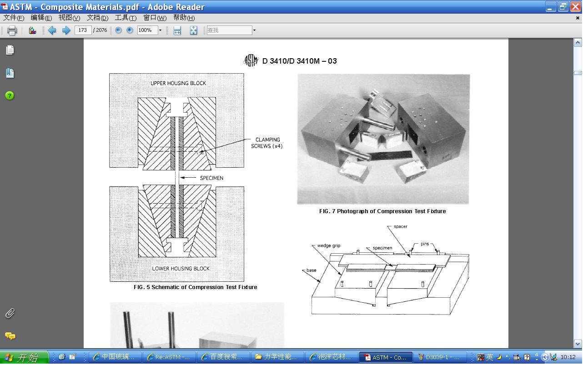
Task: Expand the search options dropdown arrow
Action: click(x=254, y=30)
